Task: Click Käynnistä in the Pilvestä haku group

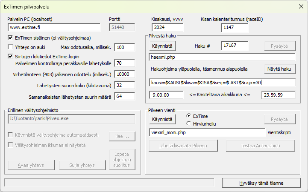Action: (x=162, y=46)
